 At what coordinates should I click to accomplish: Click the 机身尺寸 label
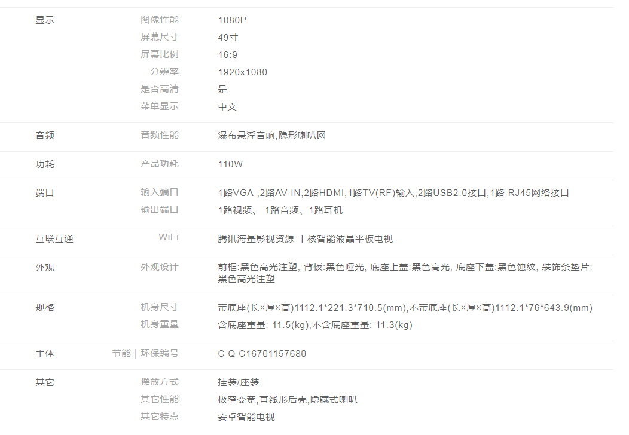tap(160, 307)
